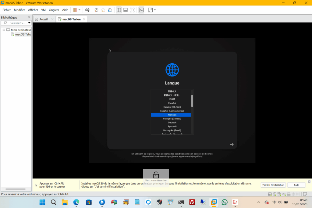Open the console view icon

point(141,10)
